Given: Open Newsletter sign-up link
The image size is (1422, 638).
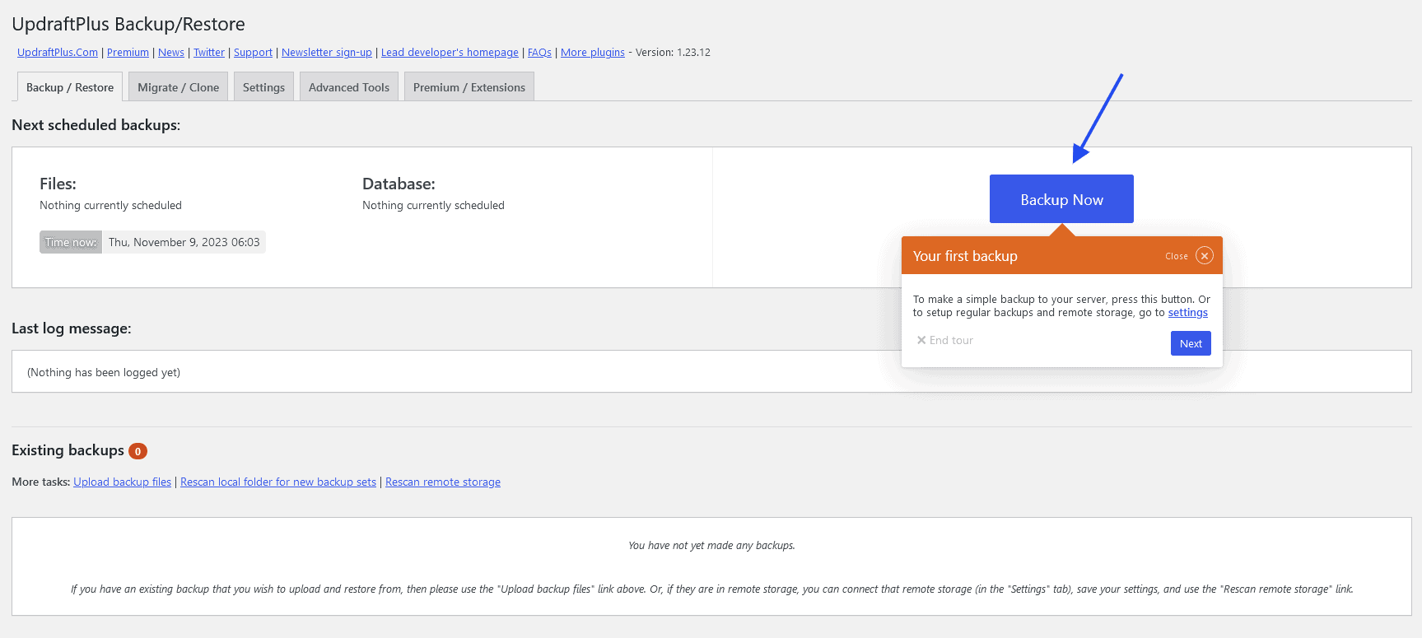Looking at the screenshot, I should pos(326,53).
